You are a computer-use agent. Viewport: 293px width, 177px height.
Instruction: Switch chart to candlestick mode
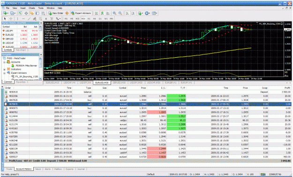click(102, 13)
